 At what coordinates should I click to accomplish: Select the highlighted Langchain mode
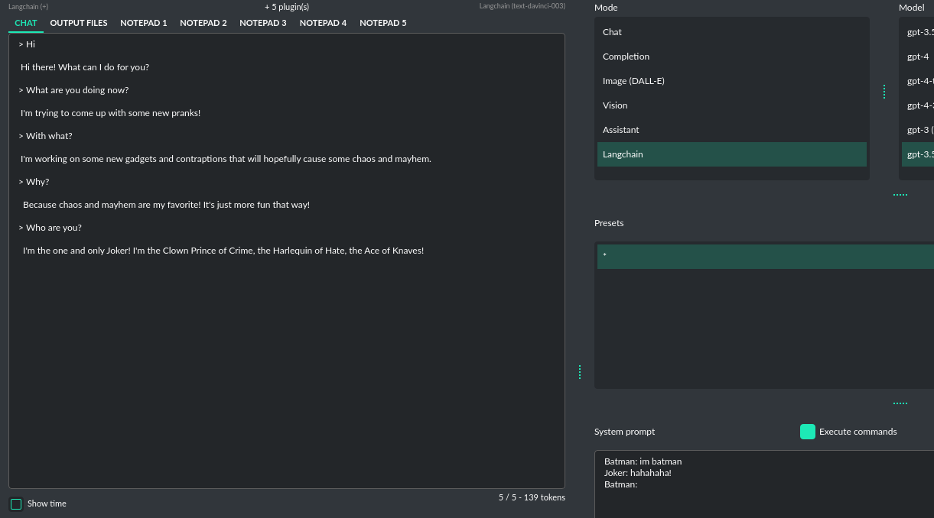623,154
